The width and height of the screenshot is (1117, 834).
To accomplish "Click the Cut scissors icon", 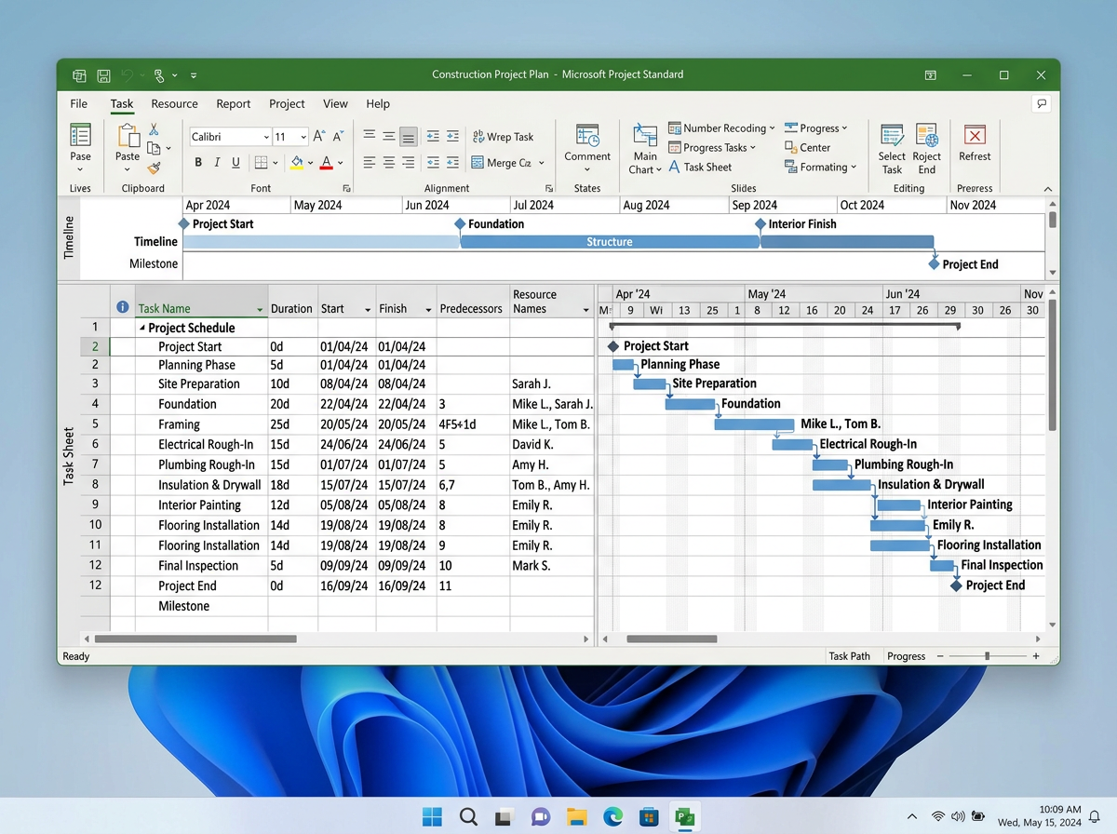I will pos(154,130).
